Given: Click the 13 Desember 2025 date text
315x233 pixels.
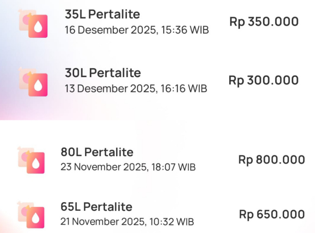Looking at the screenshot, I should (111, 89).
